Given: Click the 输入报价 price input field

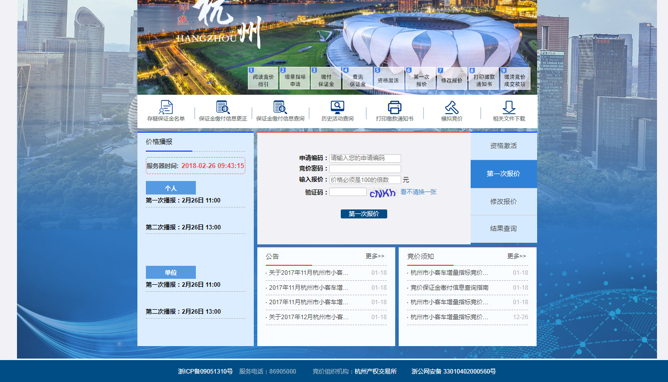Looking at the screenshot, I should point(365,180).
